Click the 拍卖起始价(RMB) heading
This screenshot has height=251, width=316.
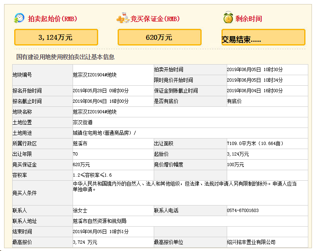click(52, 19)
